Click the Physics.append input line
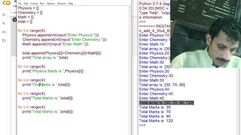Image resolution: width=241 pixels, height=135 pixels. pyautogui.click(x=61, y=35)
